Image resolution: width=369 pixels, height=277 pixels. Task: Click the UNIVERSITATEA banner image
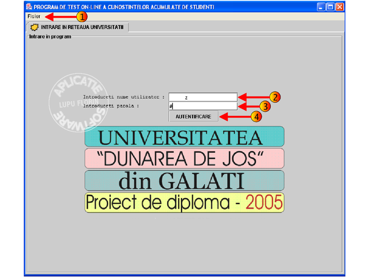[x=184, y=137]
